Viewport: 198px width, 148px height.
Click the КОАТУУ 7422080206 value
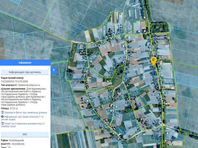[x=18, y=144]
